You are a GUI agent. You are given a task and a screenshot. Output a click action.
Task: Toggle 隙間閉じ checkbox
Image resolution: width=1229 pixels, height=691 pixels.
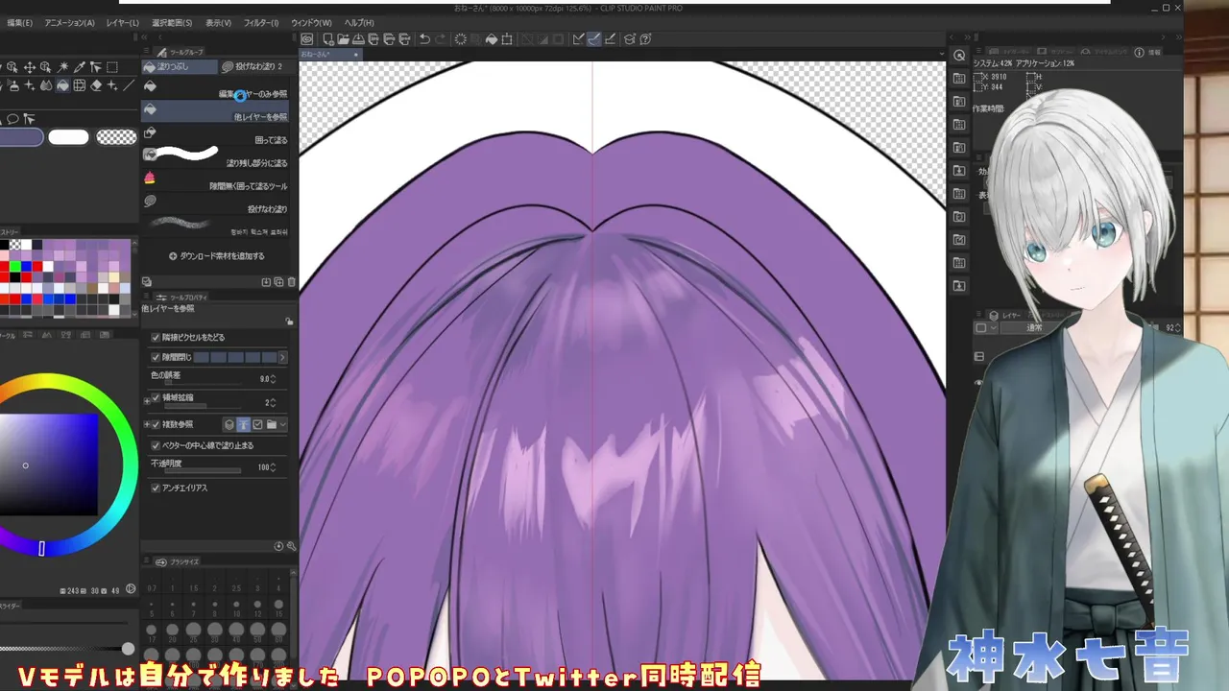(x=156, y=357)
